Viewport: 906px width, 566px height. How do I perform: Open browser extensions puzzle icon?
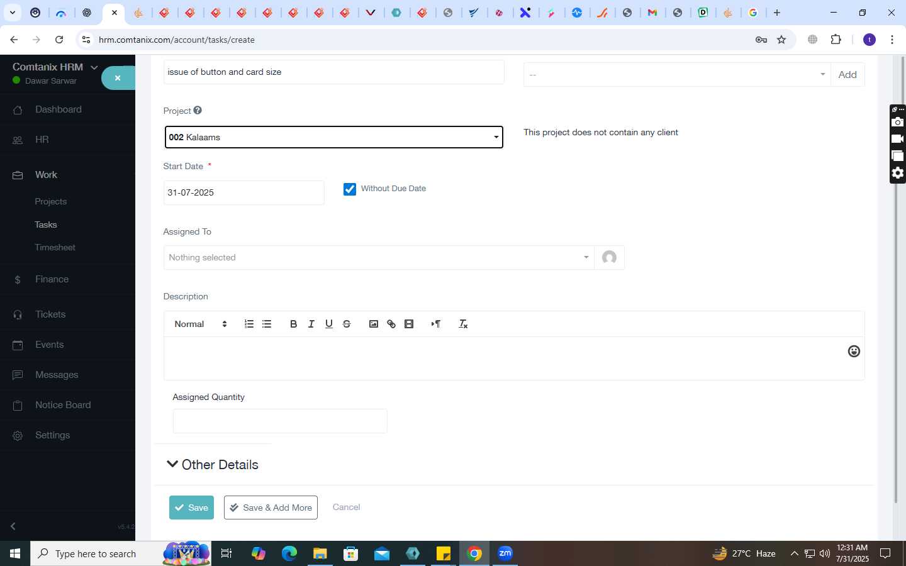(x=836, y=40)
